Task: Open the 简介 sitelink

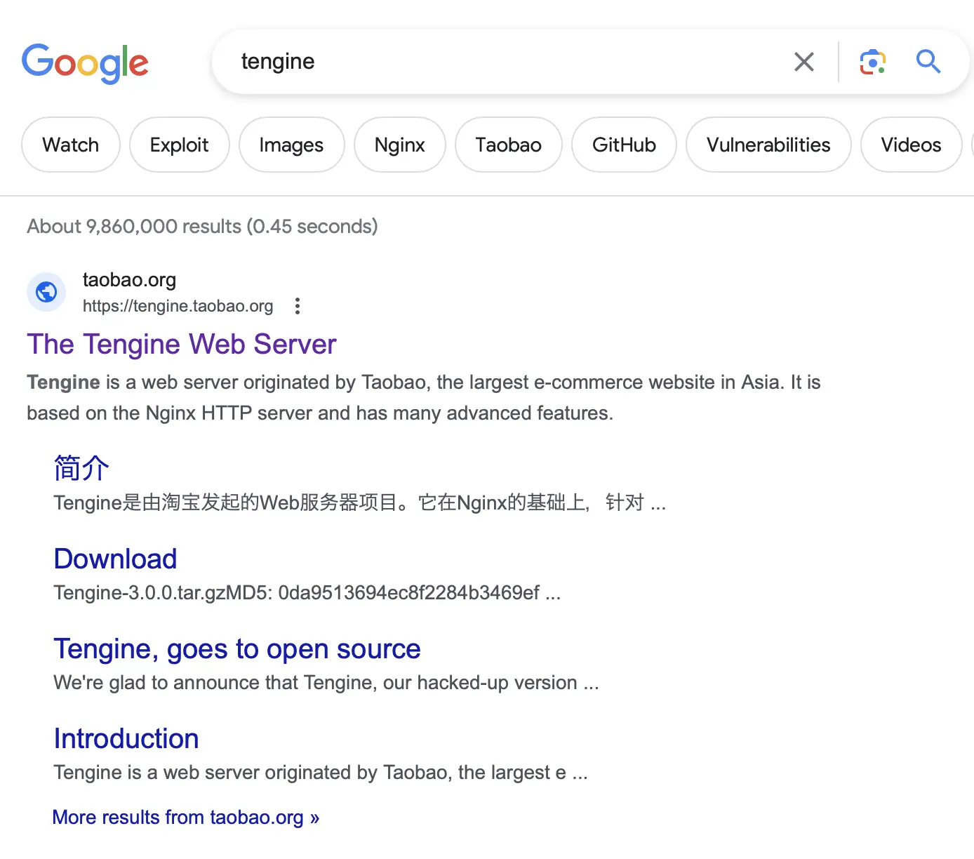Action: point(81,468)
